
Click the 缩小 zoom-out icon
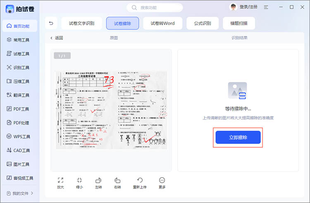(79, 180)
